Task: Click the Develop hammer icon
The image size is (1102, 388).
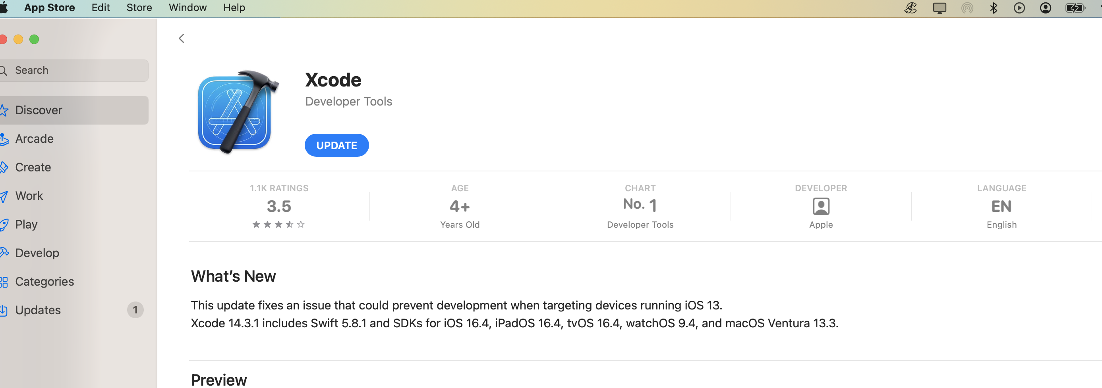Action: [x=4, y=253]
